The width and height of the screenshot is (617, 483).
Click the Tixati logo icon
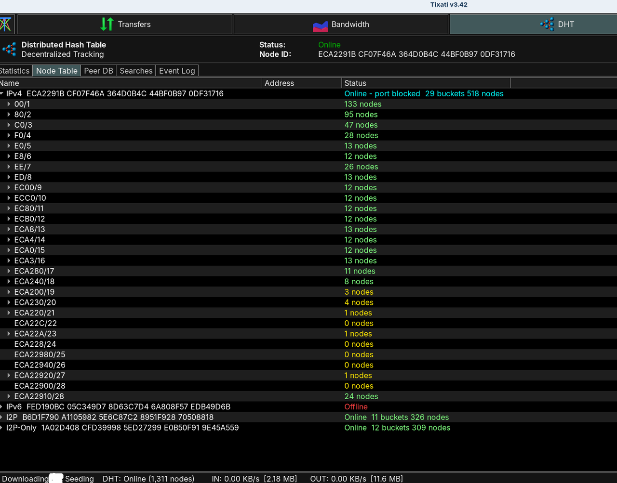coord(5,24)
